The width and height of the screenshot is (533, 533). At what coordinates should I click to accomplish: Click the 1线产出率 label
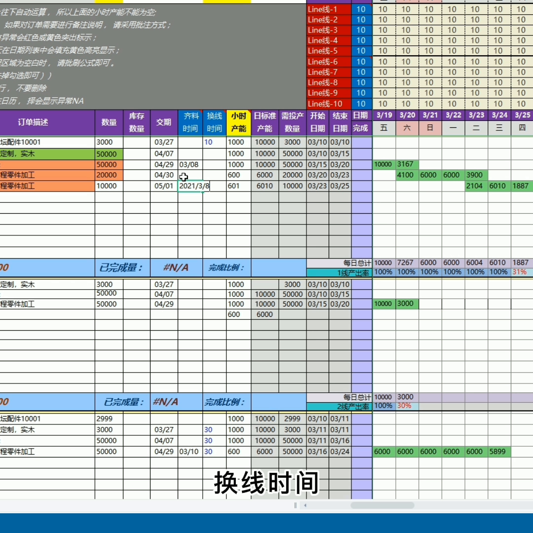pos(340,272)
